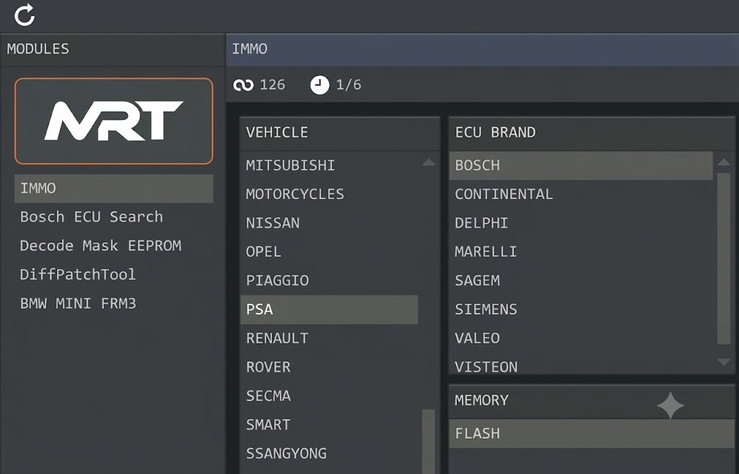Select BOSCH ECU brand
Viewport: 739px width, 474px height.
pyautogui.click(x=581, y=165)
